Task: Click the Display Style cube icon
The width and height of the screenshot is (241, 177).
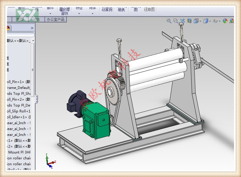Action: click(x=206, y=21)
